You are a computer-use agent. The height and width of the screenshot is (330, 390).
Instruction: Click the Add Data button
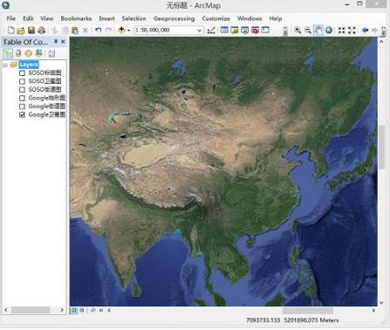pos(121,30)
